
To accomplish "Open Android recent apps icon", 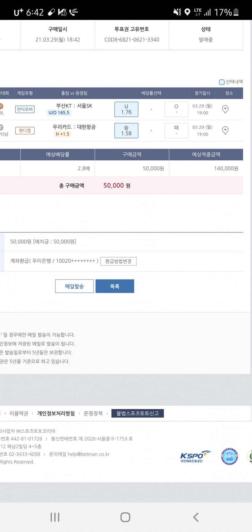I will click(x=55, y=517).
